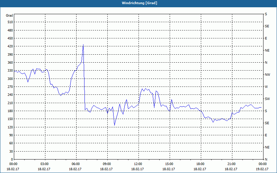Select the 19.02.17 date label
Screen dimensions: 277x173
pyautogui.click(x=262, y=169)
